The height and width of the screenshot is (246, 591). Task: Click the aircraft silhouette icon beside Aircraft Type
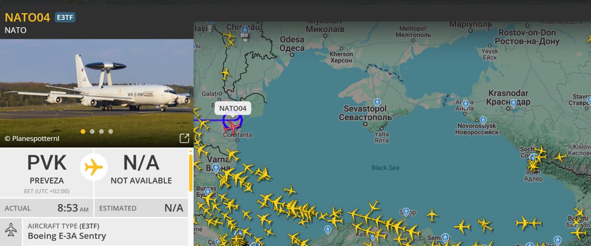[x=11, y=230]
